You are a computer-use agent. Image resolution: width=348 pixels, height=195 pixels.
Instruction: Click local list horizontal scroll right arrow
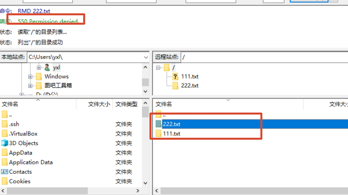tap(138, 191)
